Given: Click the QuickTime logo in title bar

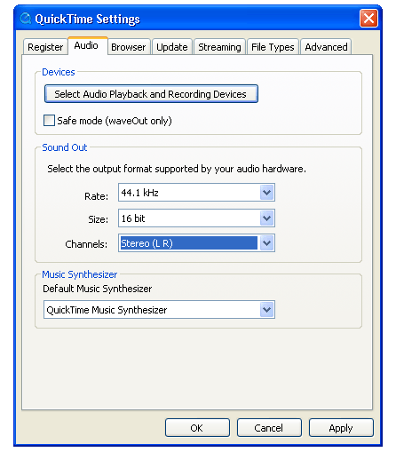Looking at the screenshot, I should 26,19.
